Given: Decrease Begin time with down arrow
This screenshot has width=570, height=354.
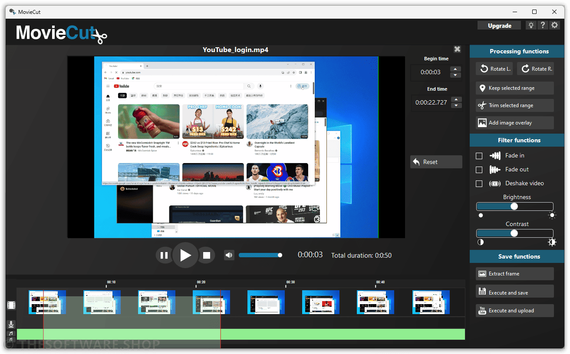Looking at the screenshot, I should click(x=455, y=75).
